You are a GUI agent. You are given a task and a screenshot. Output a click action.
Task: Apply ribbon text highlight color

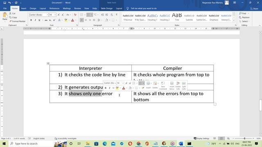pyautogui.click(x=66, y=20)
